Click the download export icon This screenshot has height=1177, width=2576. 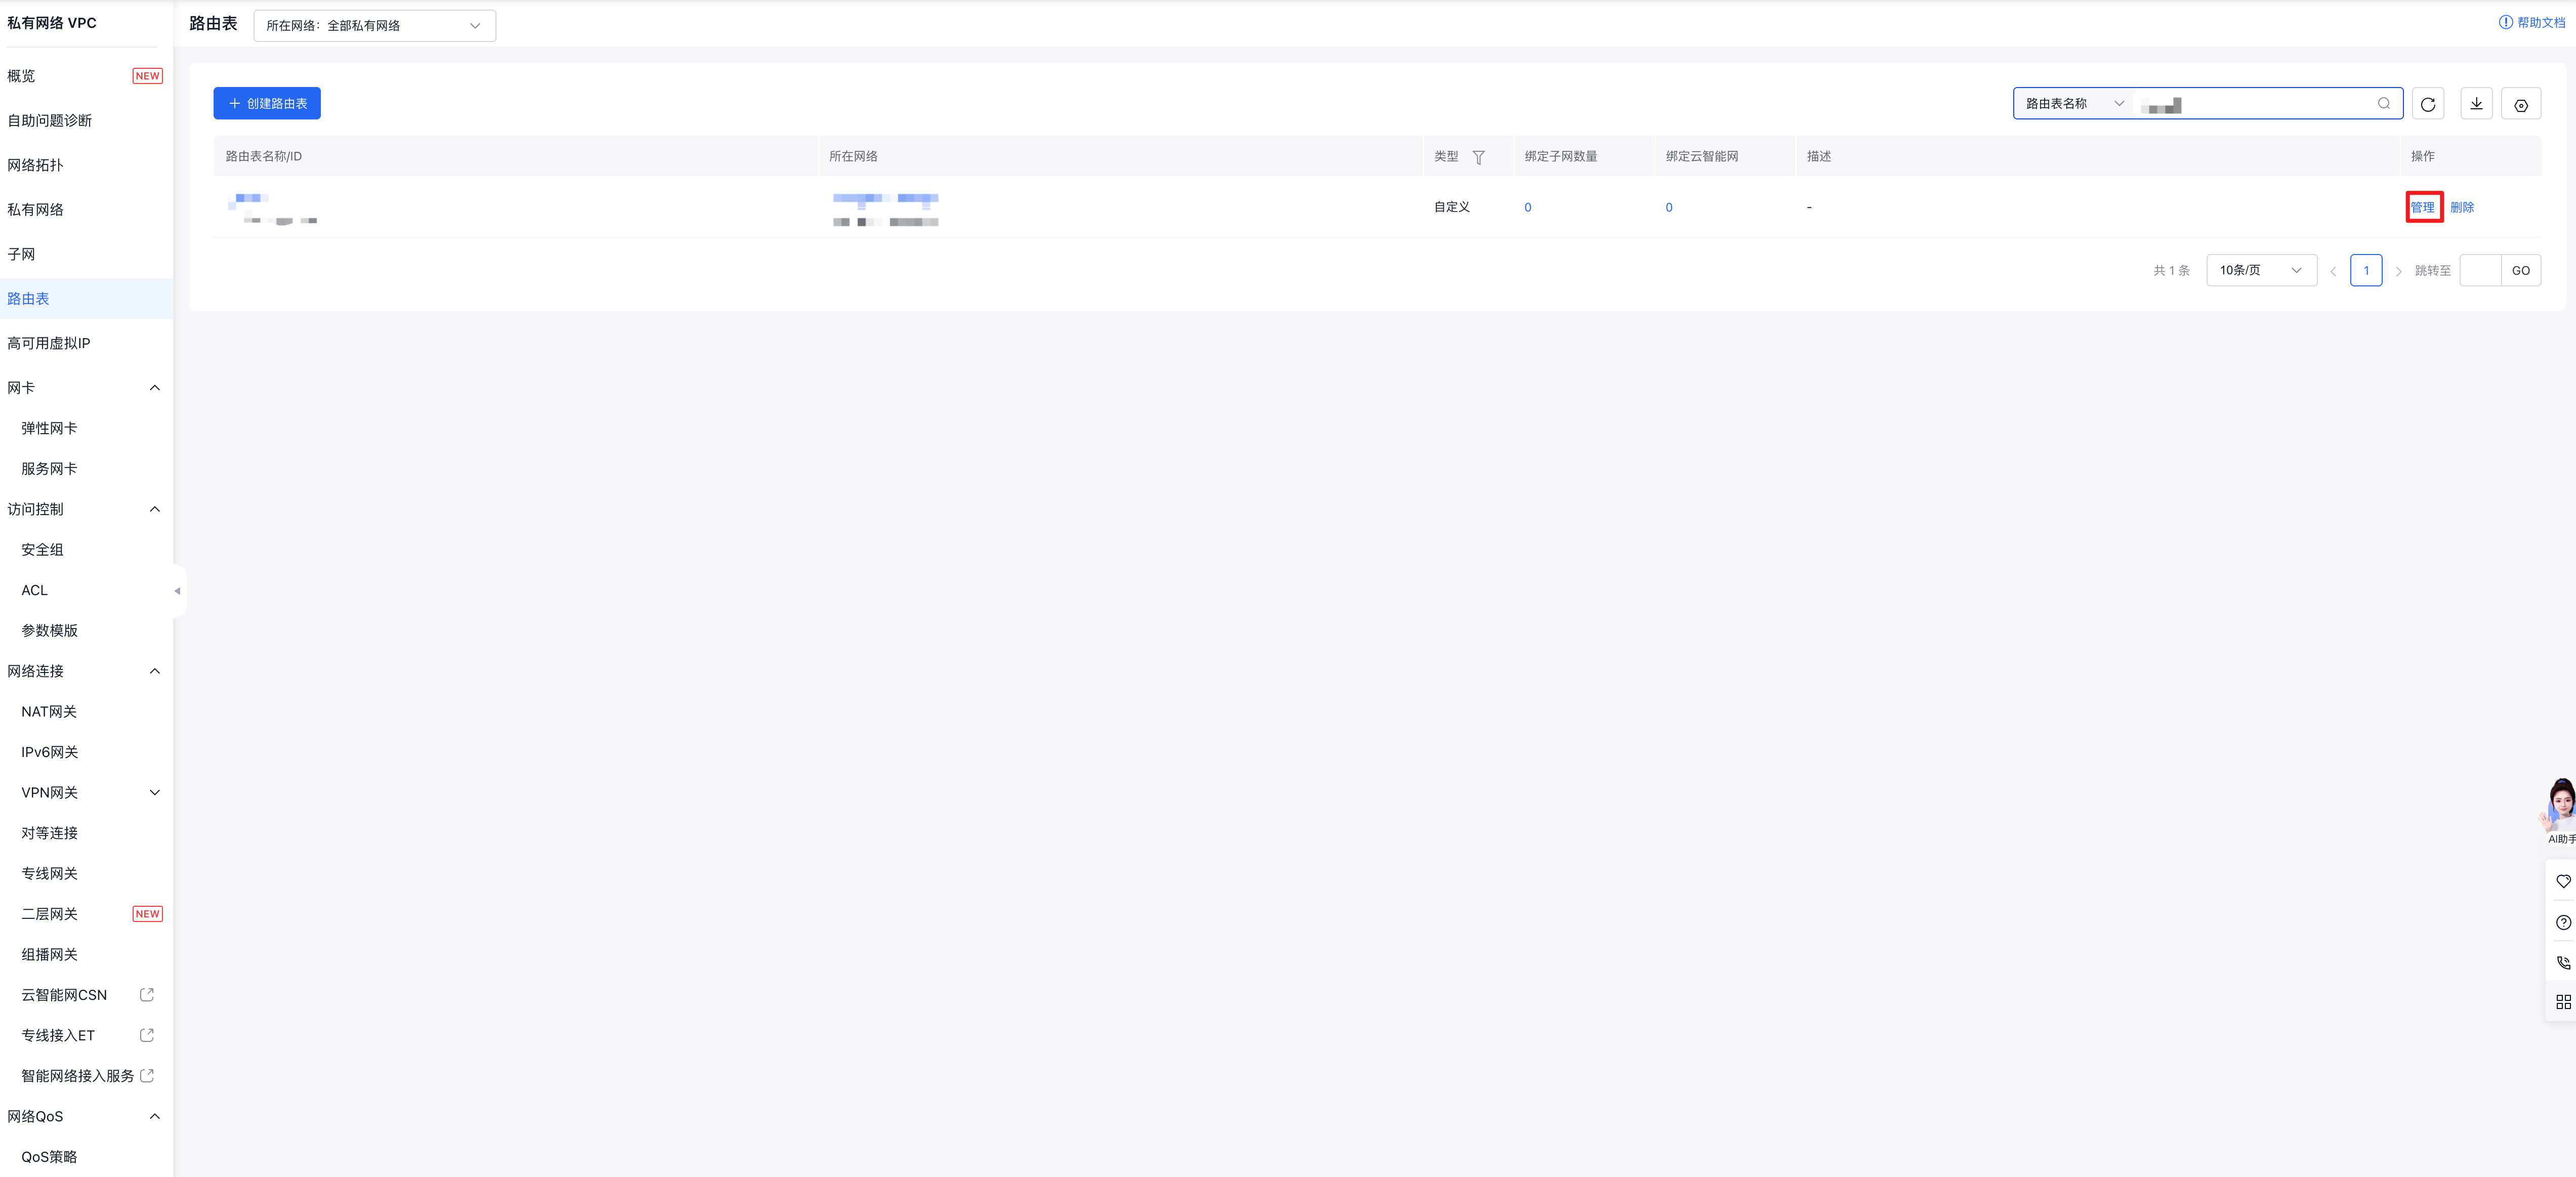point(2476,104)
